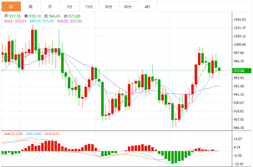The height and width of the screenshot is (167, 253).
Task: Click the MA5: 978.93 indicator label
Action: click(15, 21)
